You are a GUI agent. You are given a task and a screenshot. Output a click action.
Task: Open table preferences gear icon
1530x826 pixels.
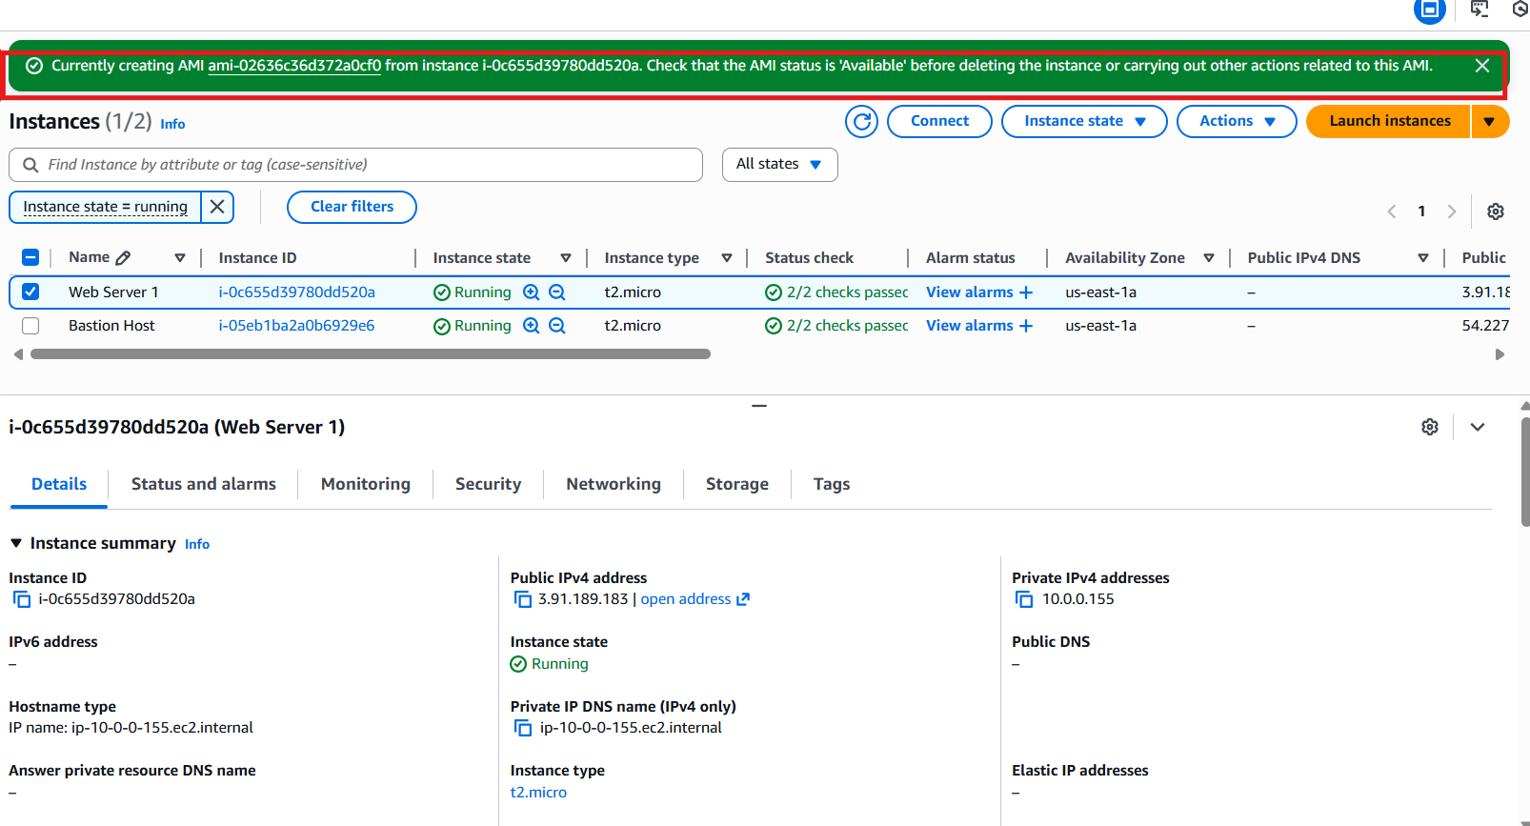point(1495,212)
